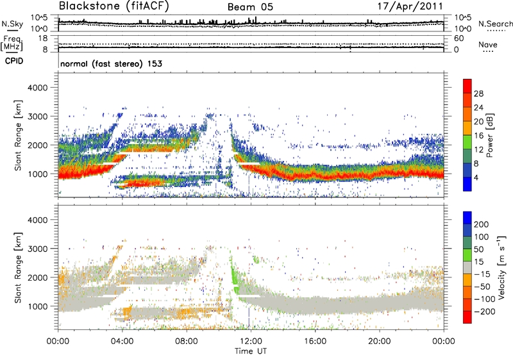Click '1000' tick on velocity panel range axis
The width and height of the screenshot is (513, 355).
(x=38, y=306)
